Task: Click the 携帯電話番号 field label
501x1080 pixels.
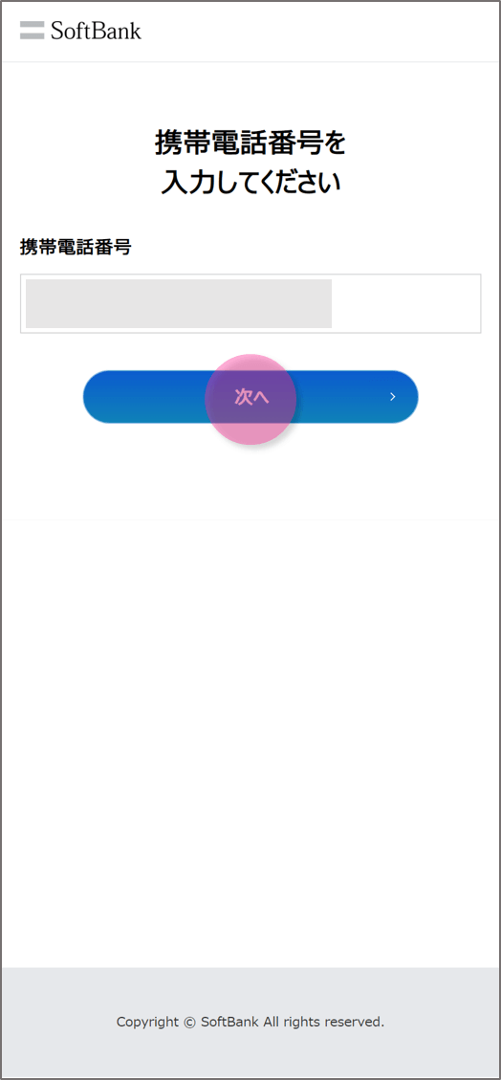Action: (76, 247)
